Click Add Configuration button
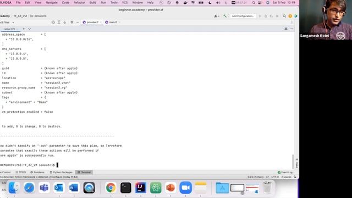Image resolution: width=352 pixels, height=198 pixels. point(243,16)
